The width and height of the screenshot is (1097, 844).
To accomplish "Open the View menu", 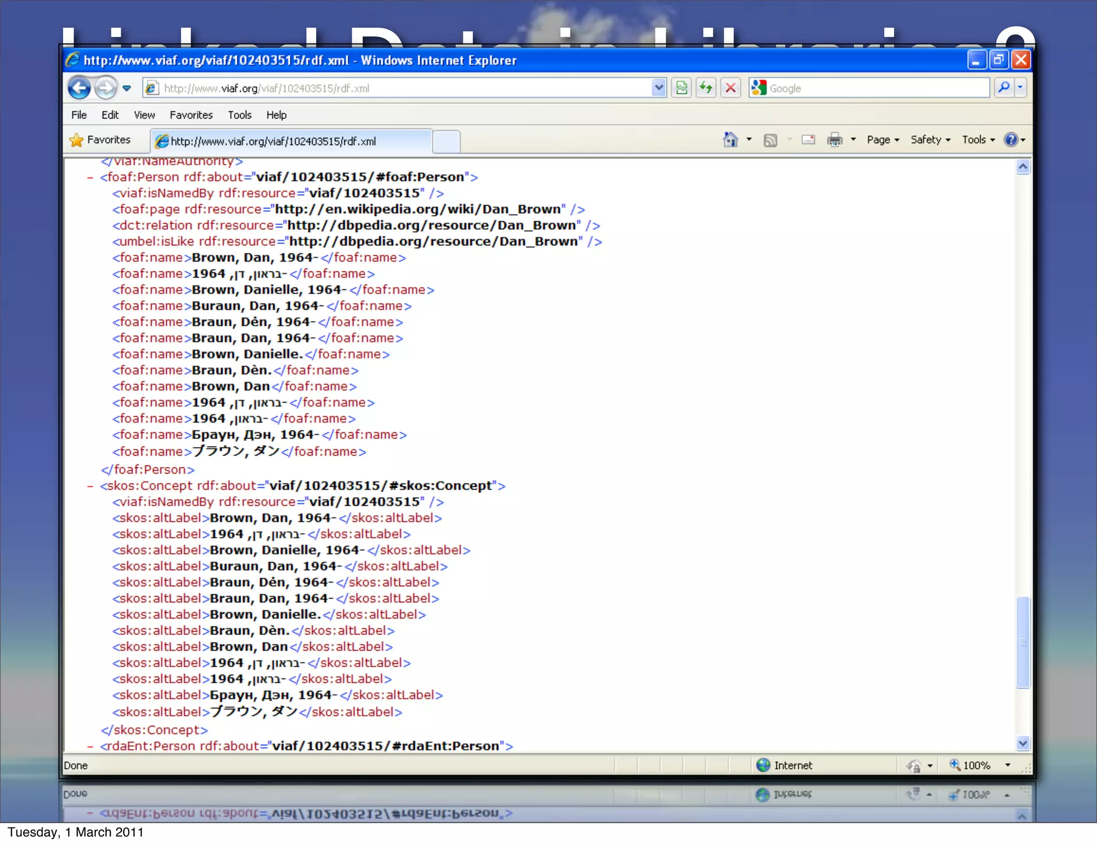I will click(144, 115).
